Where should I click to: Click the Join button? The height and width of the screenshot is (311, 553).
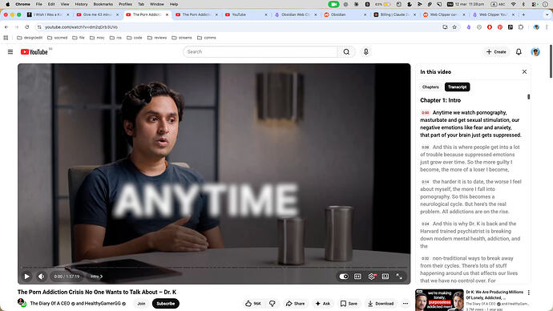click(141, 304)
